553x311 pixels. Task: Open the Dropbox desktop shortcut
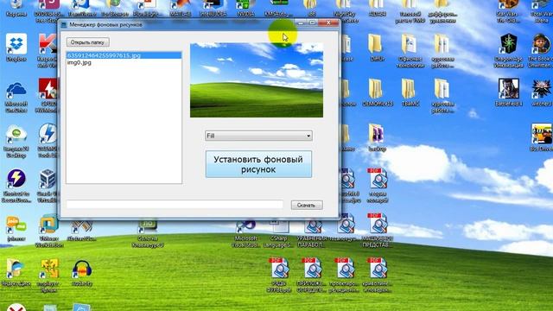[x=16, y=48]
